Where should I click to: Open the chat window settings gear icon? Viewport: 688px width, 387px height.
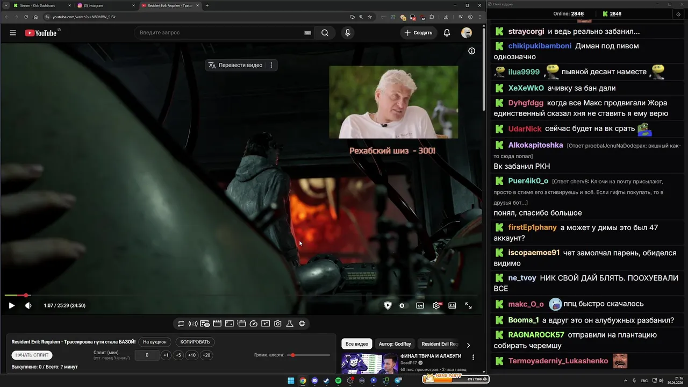pyautogui.click(x=678, y=14)
